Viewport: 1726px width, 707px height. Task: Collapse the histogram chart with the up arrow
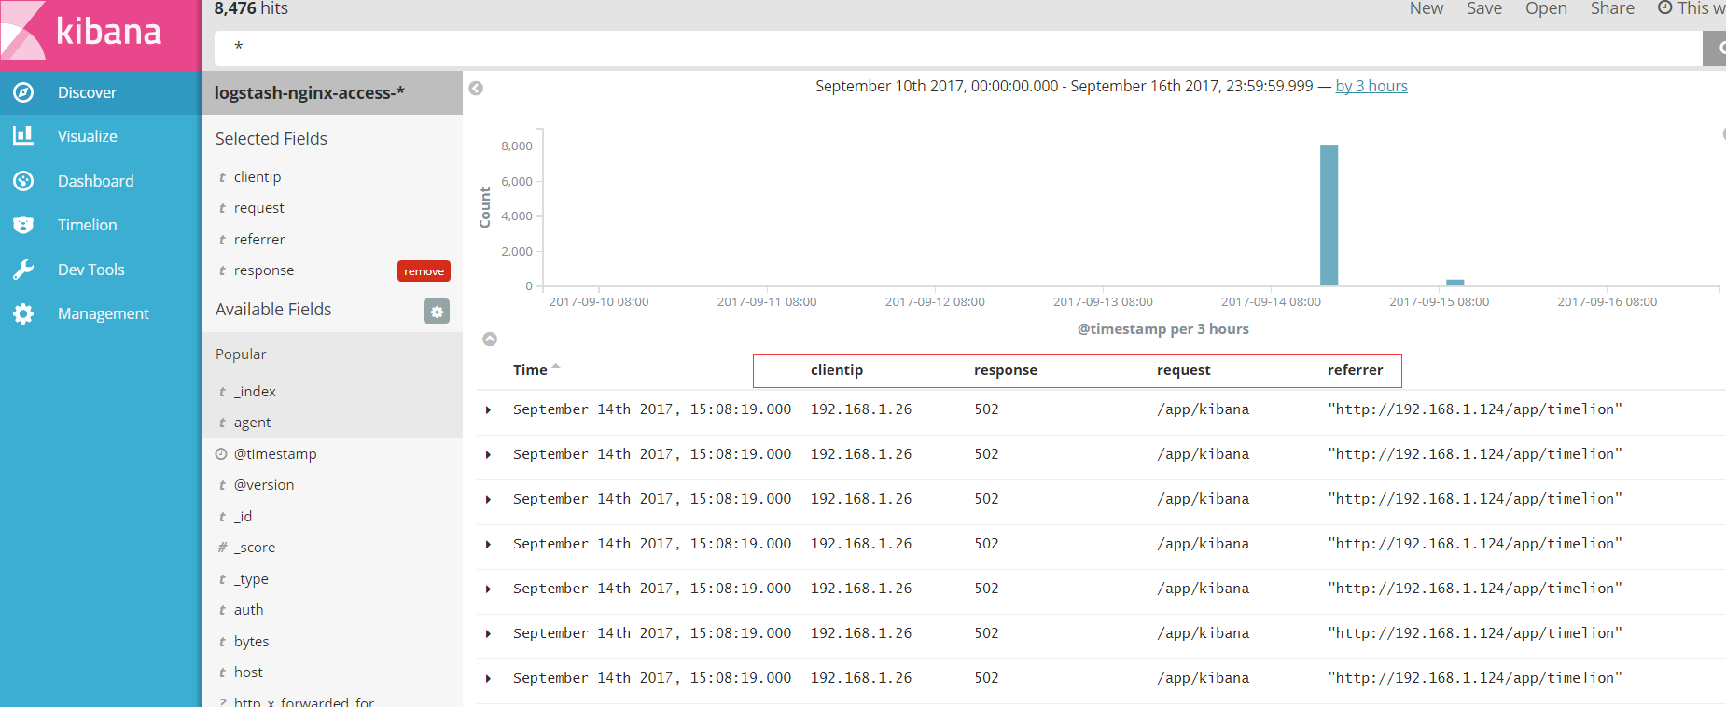click(490, 339)
